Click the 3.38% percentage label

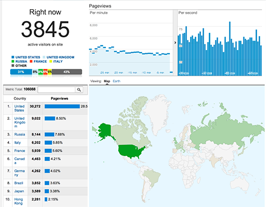pos(55,191)
